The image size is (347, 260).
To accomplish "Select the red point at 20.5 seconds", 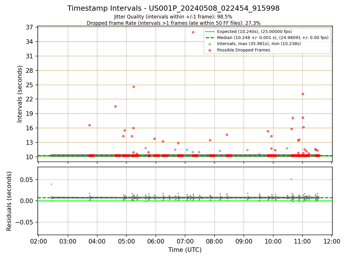I will coord(115,106).
